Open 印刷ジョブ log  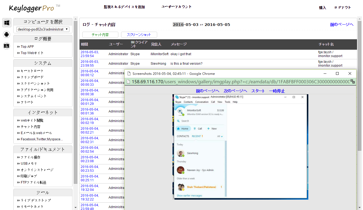29,176
